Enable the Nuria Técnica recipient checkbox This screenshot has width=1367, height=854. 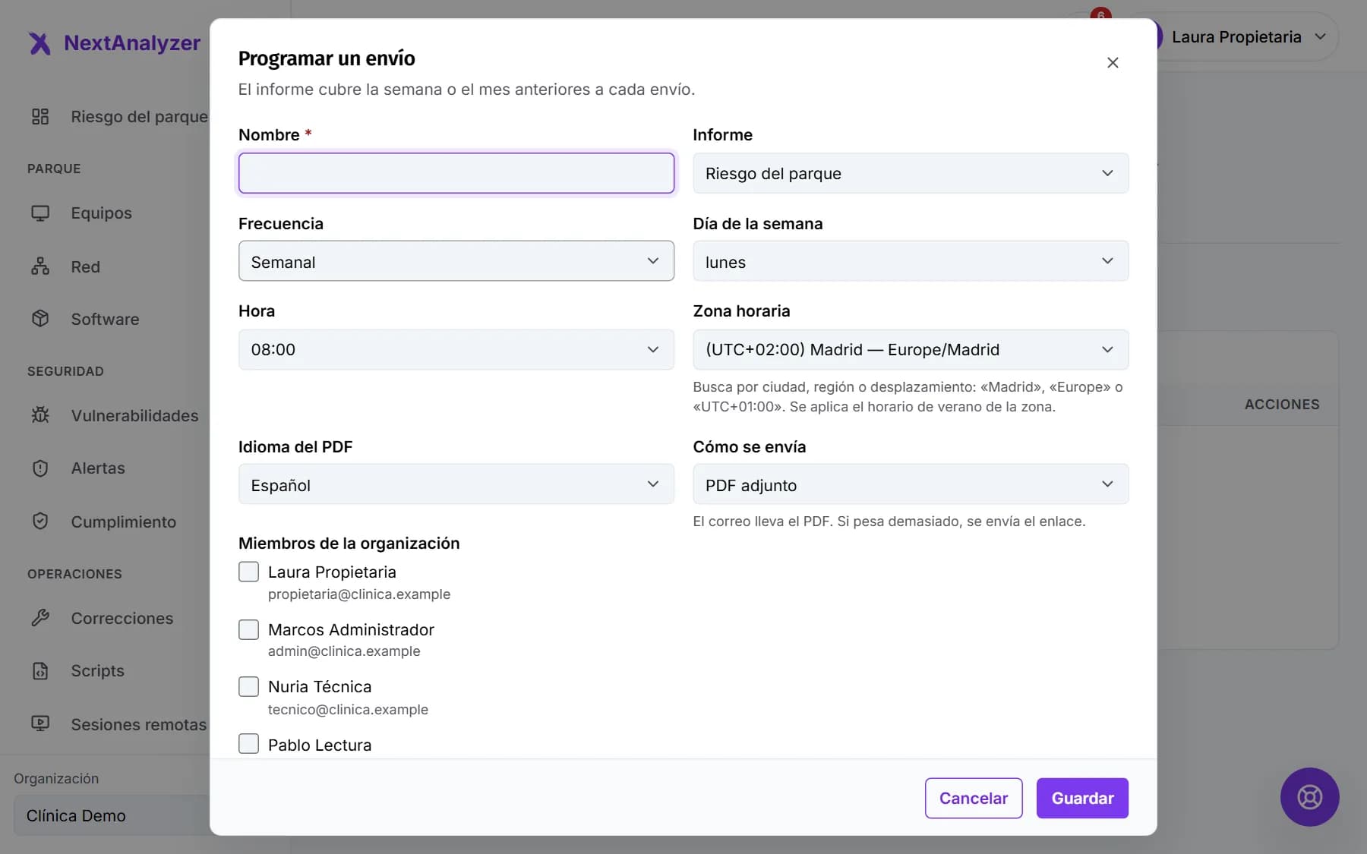[248, 687]
